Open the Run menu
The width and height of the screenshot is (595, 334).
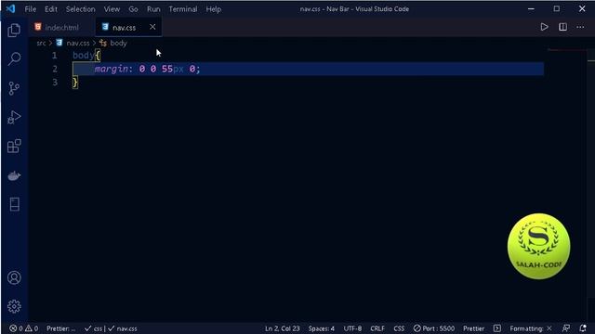pos(153,9)
